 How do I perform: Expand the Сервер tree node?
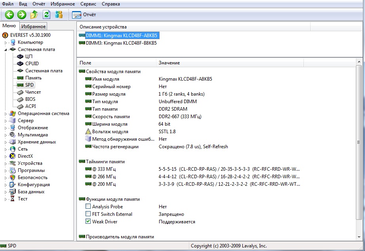(6, 121)
